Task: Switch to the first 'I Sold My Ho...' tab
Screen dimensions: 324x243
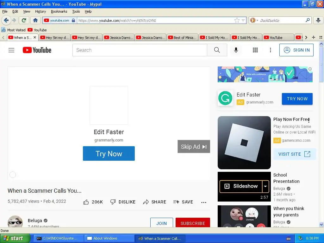Action: coord(215,37)
